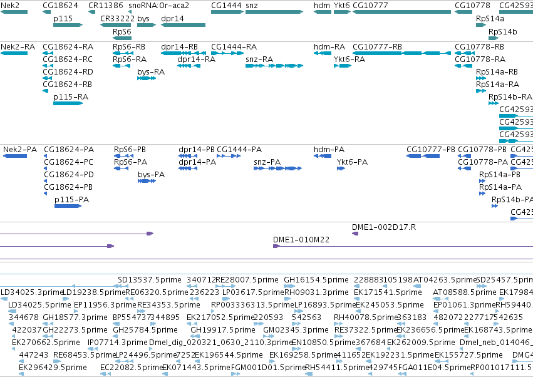
Task: Select the CG1444 gene label
Action: click(226, 6)
